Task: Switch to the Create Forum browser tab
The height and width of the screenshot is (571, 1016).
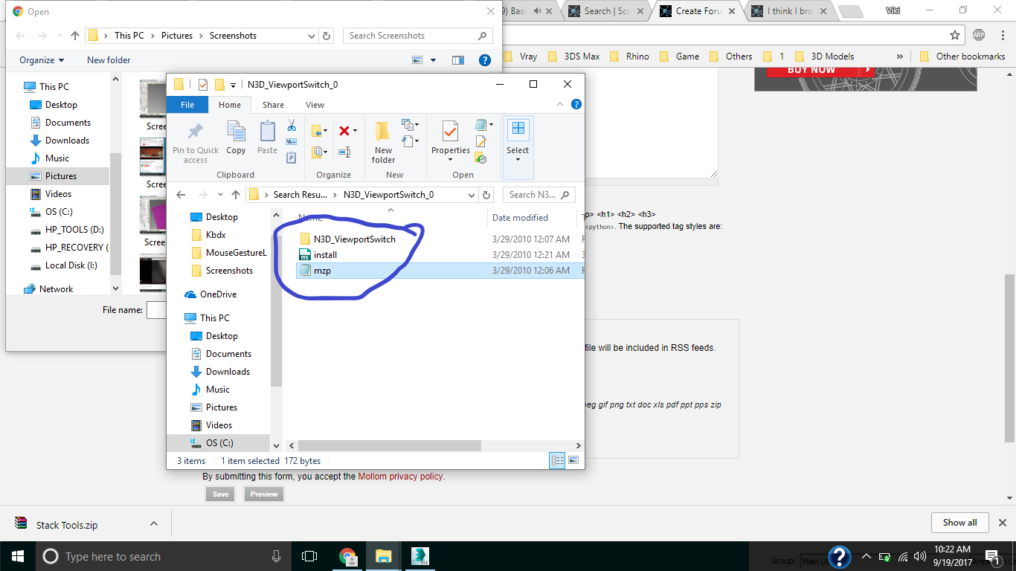Action: [695, 11]
